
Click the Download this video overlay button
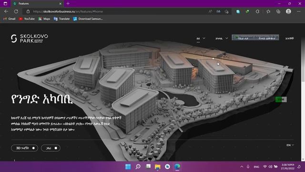(255, 37)
